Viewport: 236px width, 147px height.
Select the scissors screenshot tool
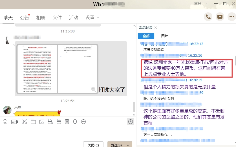click(24, 122)
